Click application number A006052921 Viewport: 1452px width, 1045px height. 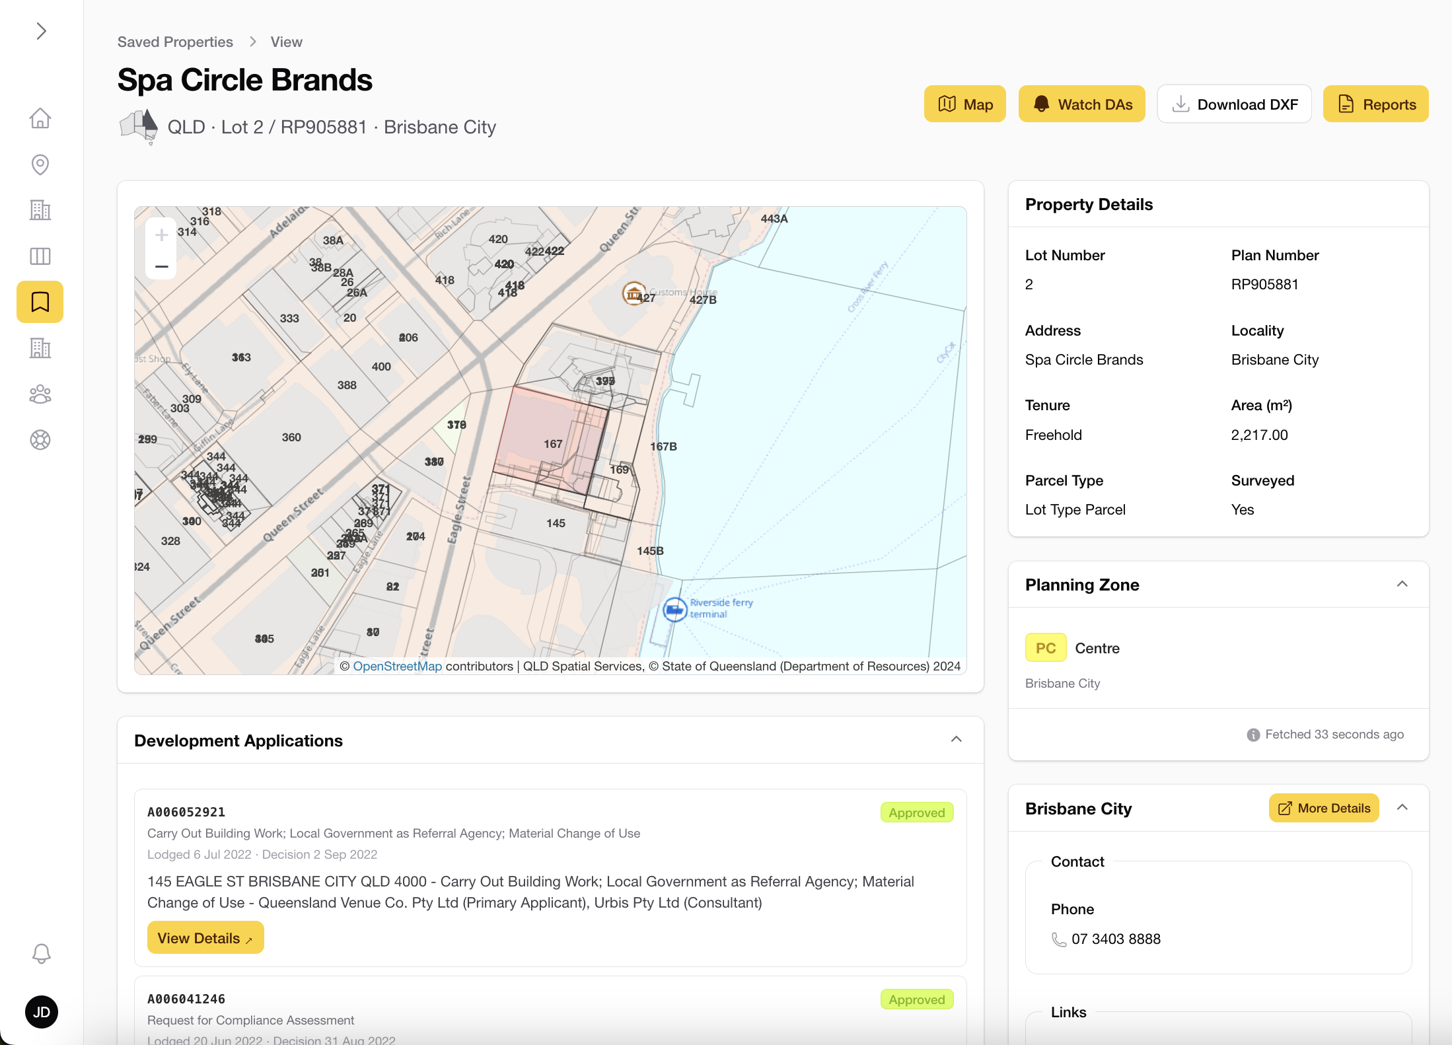(186, 812)
